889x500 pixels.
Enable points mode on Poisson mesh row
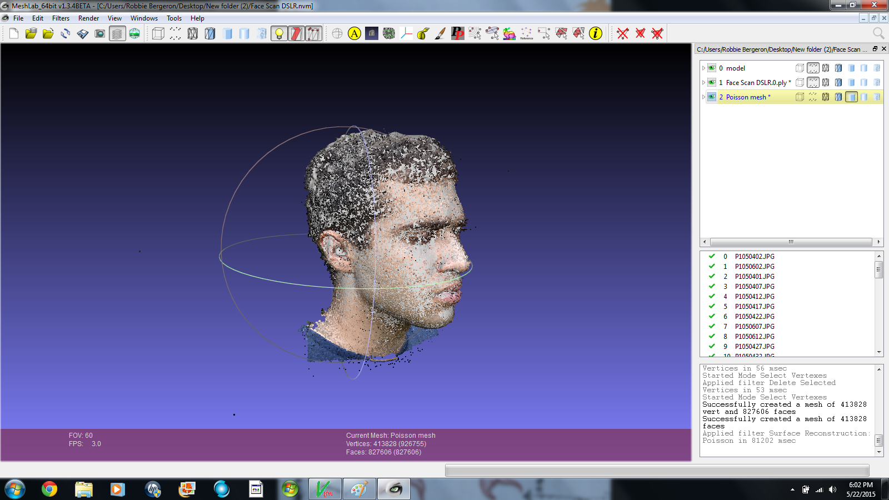pos(813,97)
